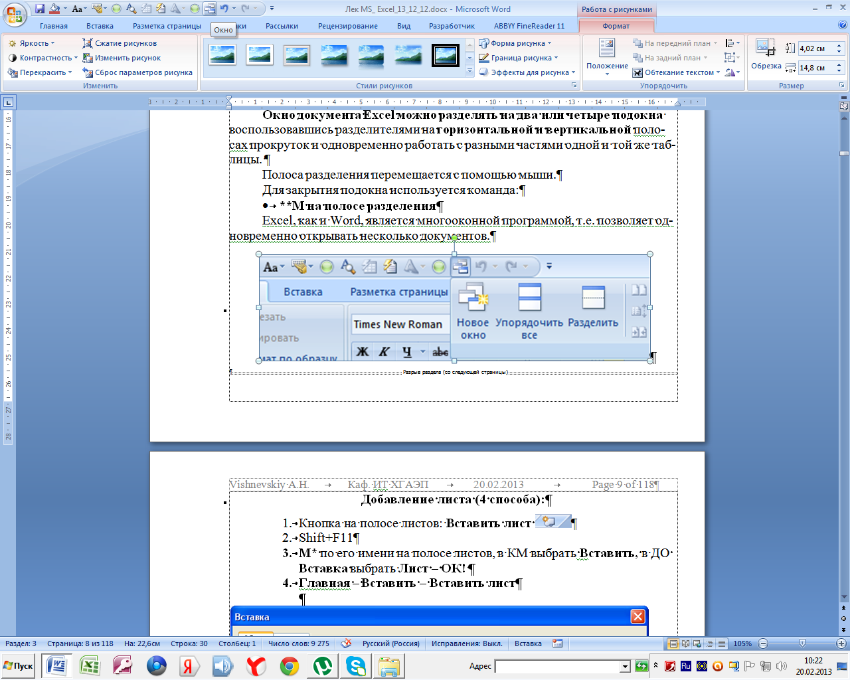This screenshot has width=850, height=680.
Task: Select the first picture style thumbnail
Action: tap(222, 54)
